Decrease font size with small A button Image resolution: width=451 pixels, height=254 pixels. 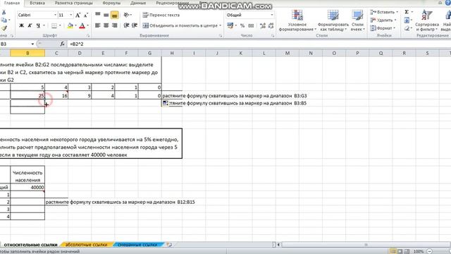click(85, 16)
